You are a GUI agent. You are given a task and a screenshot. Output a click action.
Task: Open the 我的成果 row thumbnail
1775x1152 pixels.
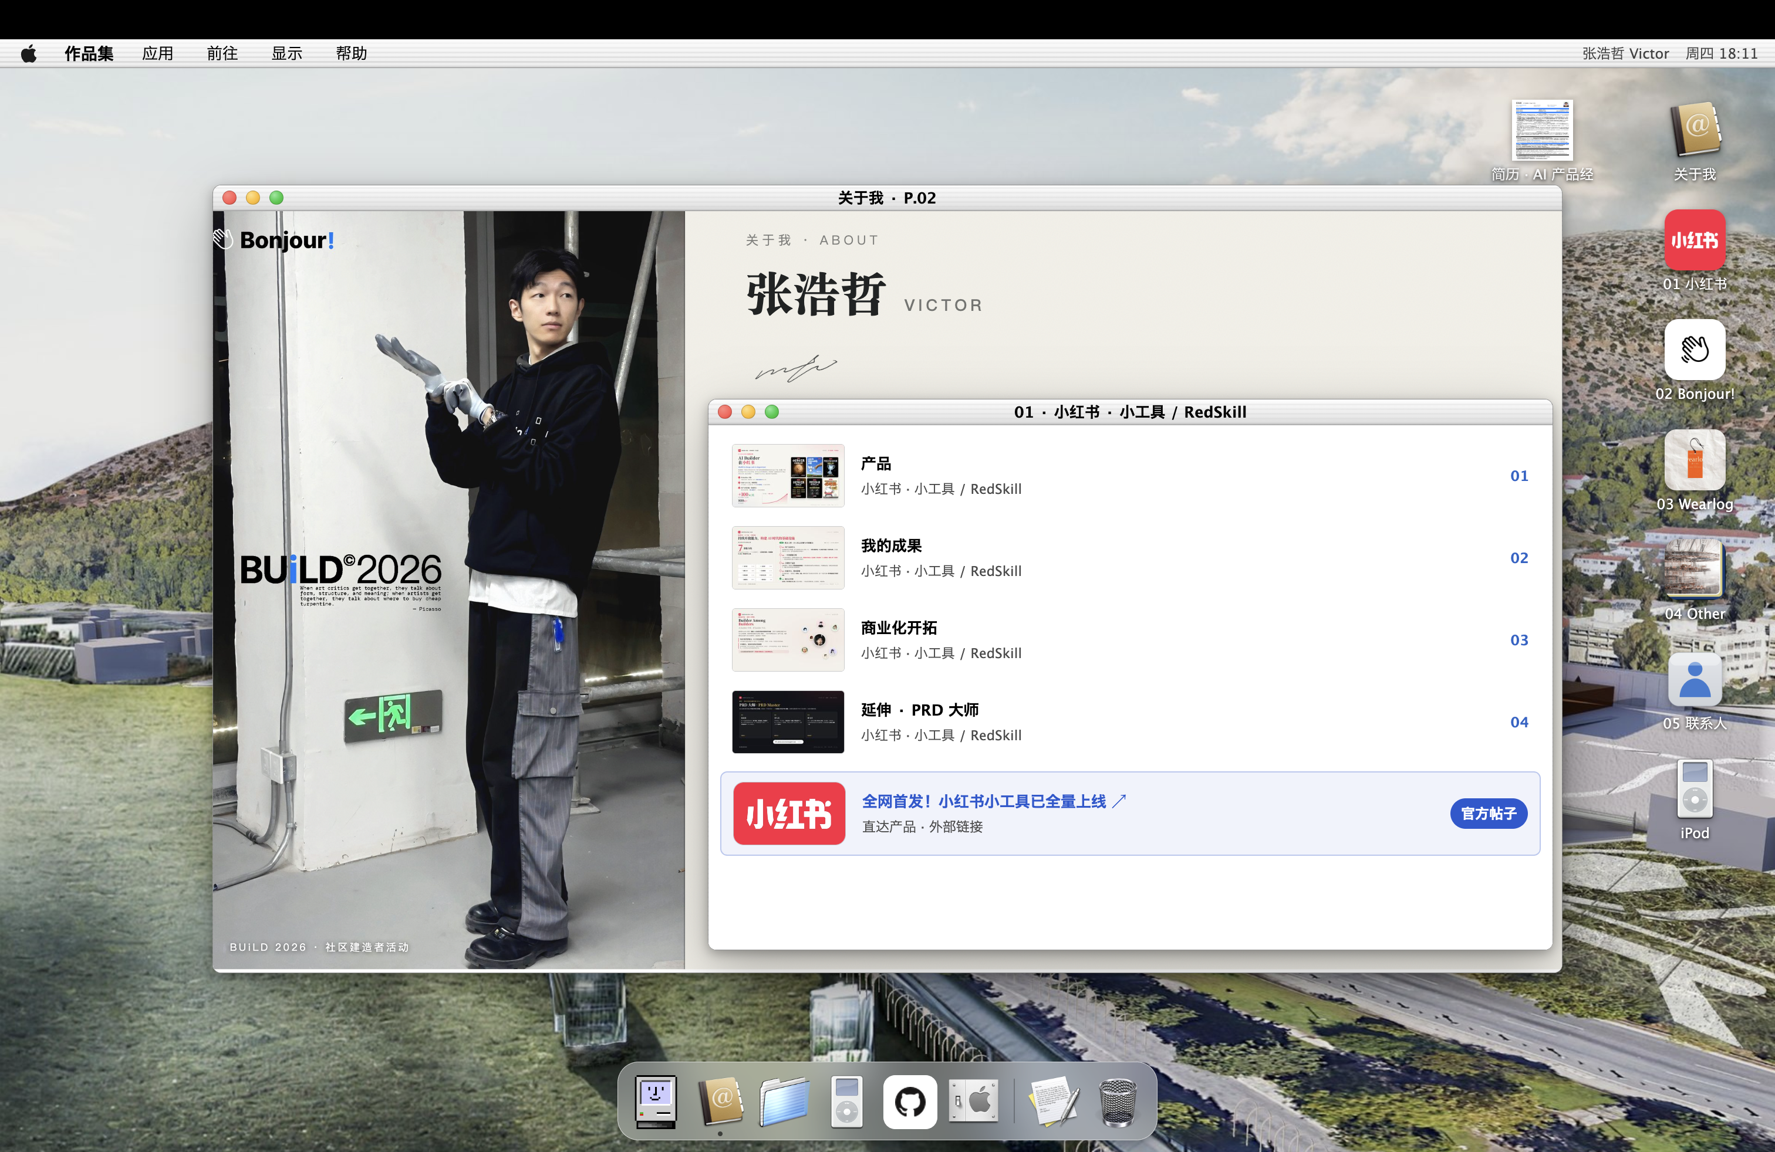[788, 557]
